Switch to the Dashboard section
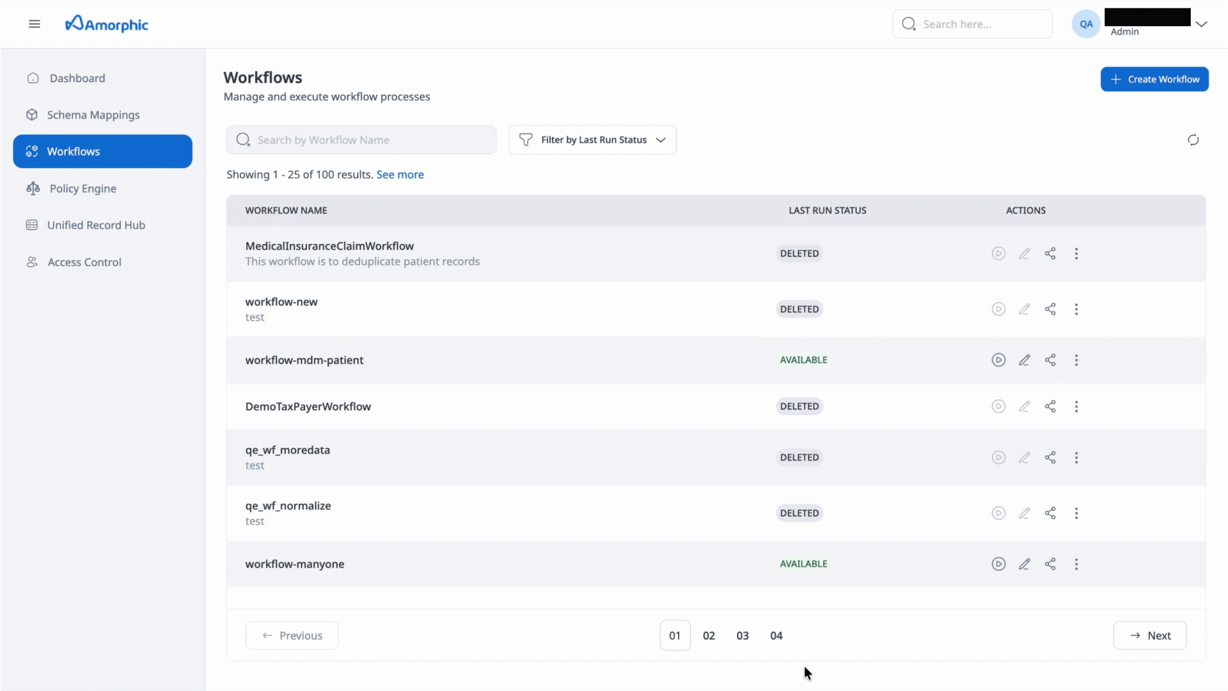 pyautogui.click(x=77, y=78)
